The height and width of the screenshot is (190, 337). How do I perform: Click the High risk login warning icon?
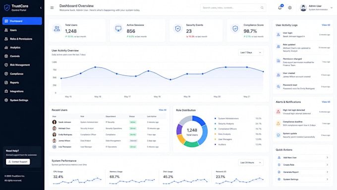click(x=279, y=112)
